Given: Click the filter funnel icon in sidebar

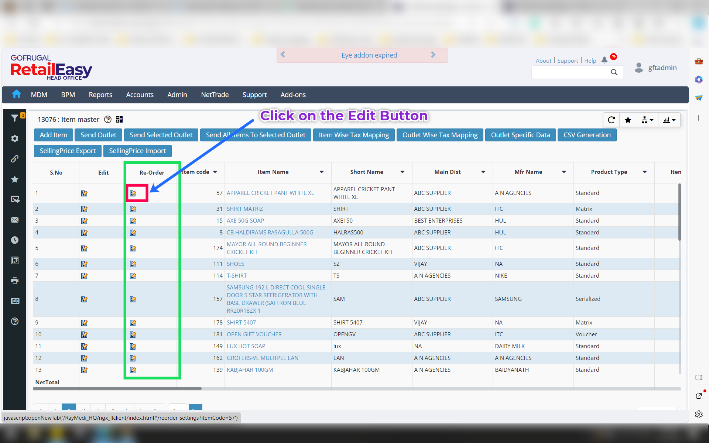Looking at the screenshot, I should pyautogui.click(x=14, y=118).
